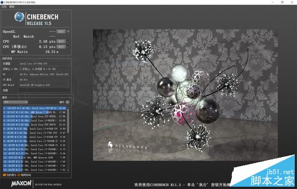Click the single-core score 0.13 pts
Viewport: 297px width, 189px height.
tap(47, 47)
